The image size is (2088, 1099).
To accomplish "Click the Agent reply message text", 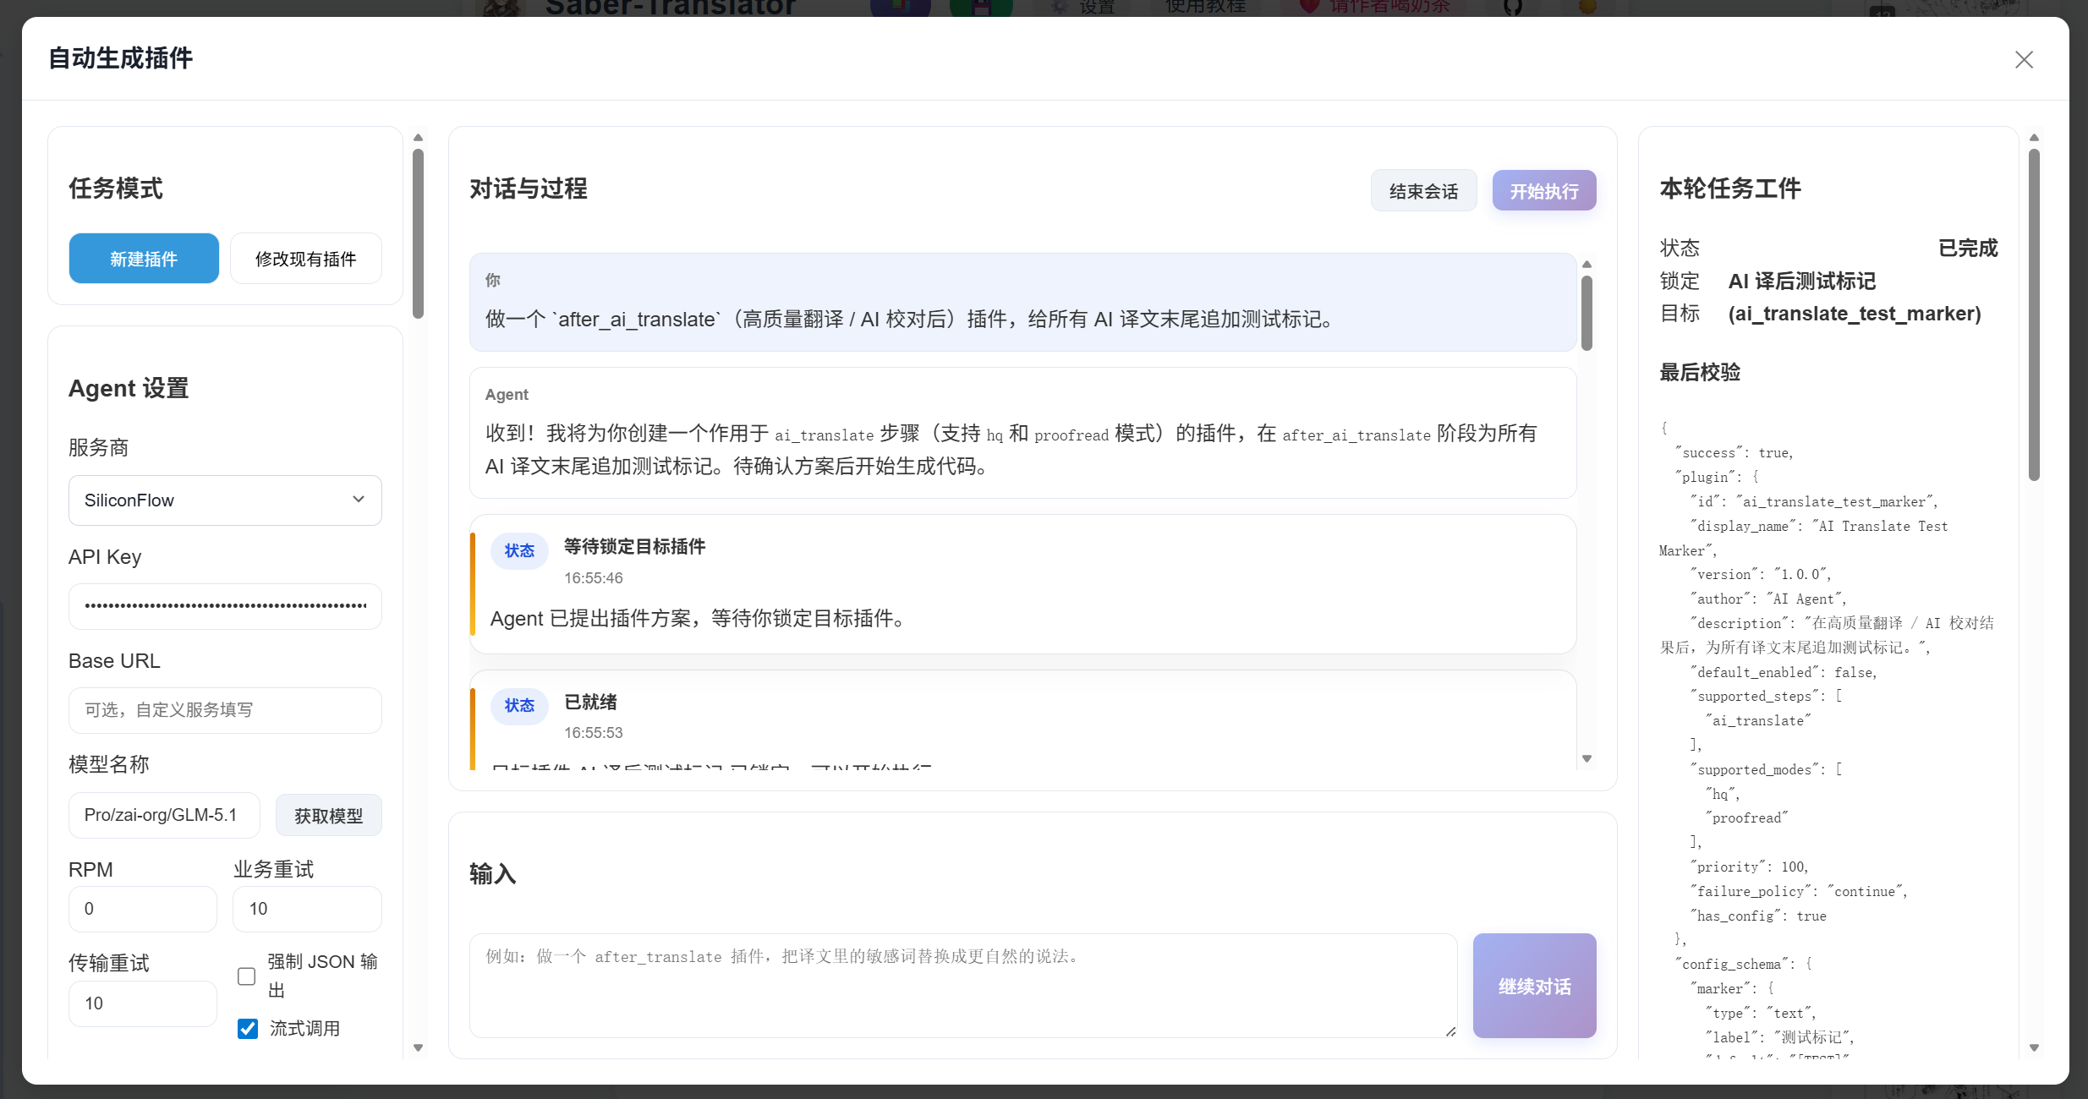I will coord(1011,450).
